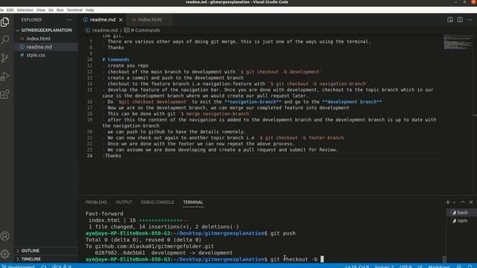Select the npm terminal instance

coord(461,220)
